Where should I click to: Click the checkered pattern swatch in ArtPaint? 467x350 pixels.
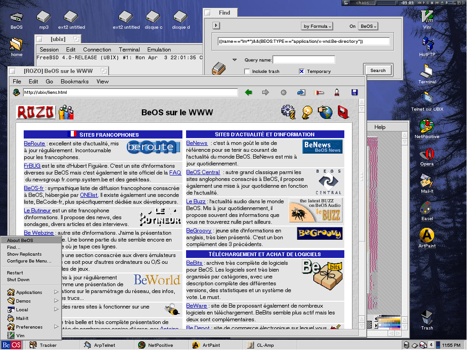coord(369,324)
